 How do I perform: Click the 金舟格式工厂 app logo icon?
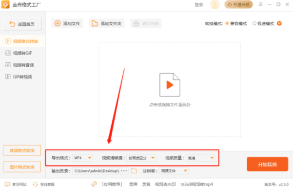5,4
